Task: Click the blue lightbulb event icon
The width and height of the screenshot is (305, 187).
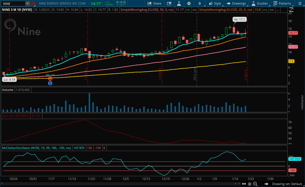Action: click(50, 83)
